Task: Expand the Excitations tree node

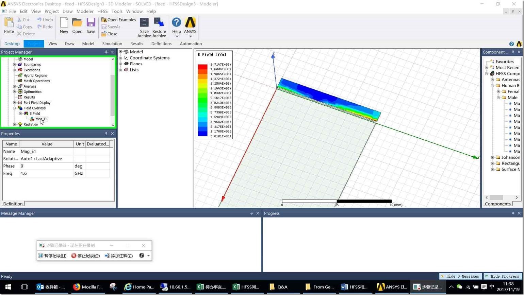Action: coord(14,70)
